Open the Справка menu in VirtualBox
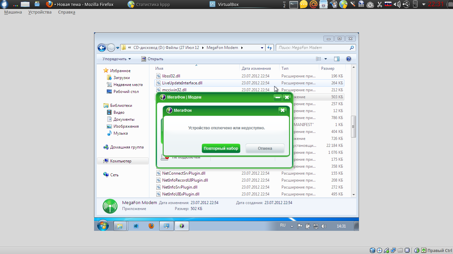 [67, 12]
